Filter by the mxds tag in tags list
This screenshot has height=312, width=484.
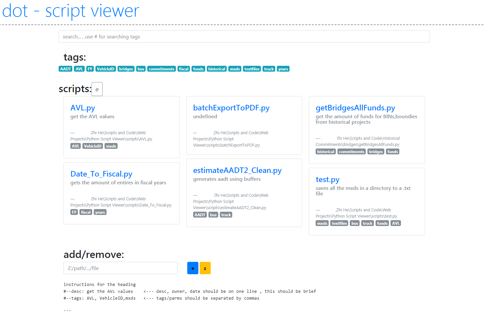coord(235,69)
